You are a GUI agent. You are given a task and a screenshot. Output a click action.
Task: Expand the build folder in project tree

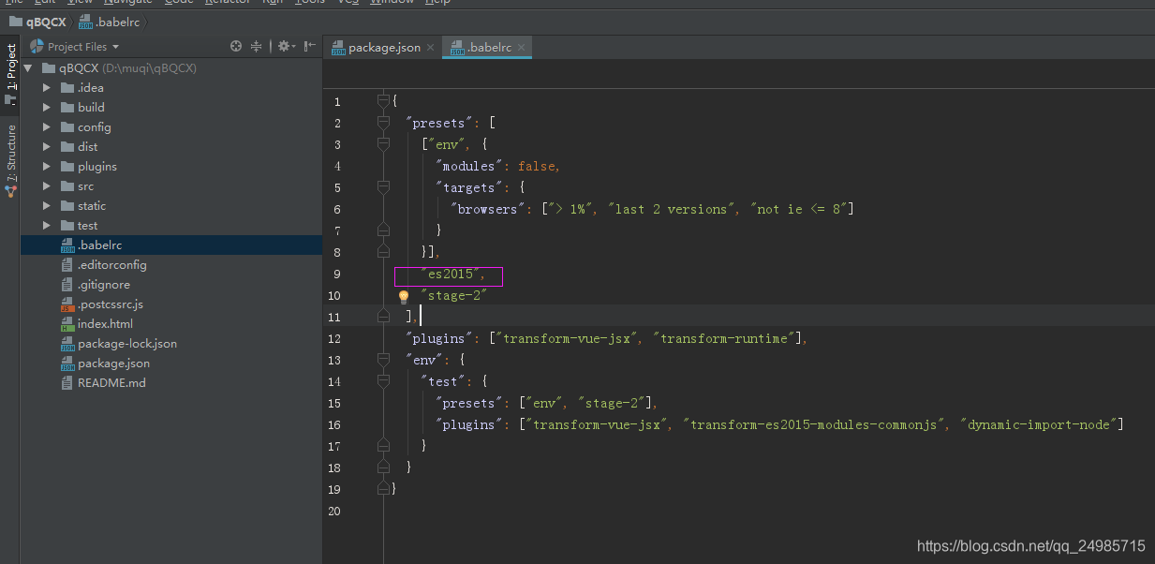(x=47, y=108)
